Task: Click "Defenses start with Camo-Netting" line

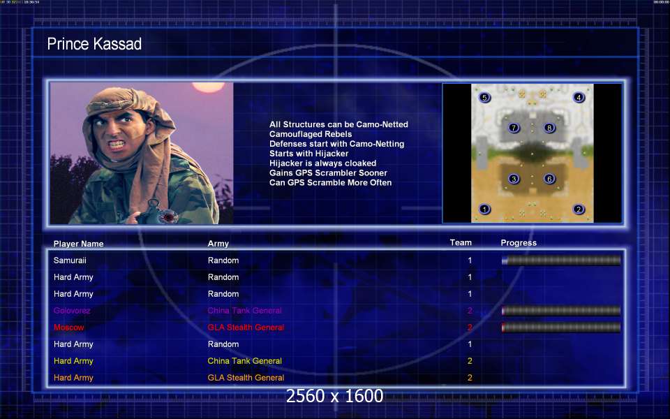Action: coord(336,144)
